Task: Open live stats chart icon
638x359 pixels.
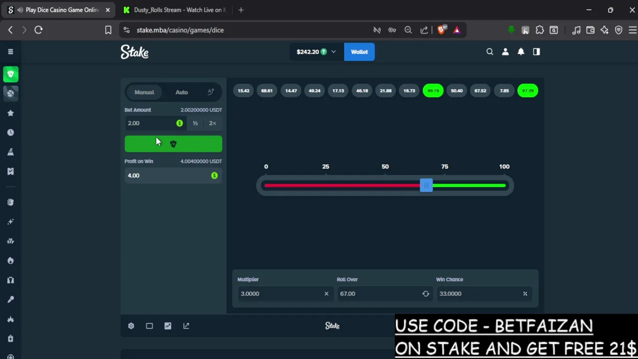Action: tap(167, 326)
